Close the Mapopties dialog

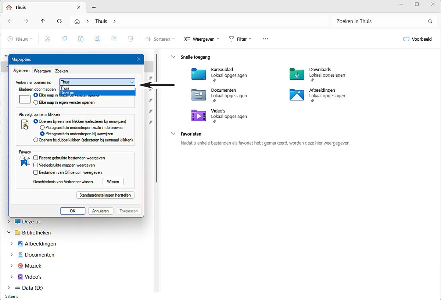(139, 59)
